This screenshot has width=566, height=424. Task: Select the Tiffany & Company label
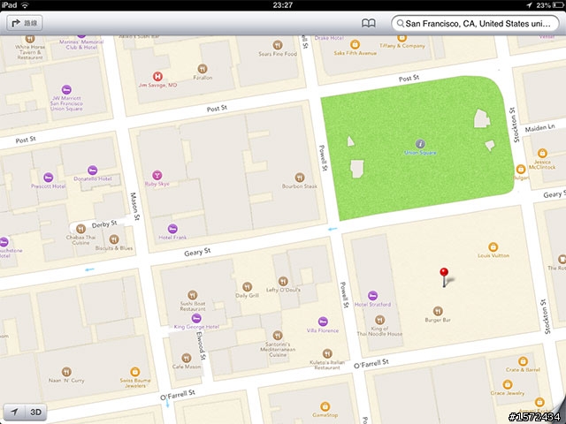[402, 46]
